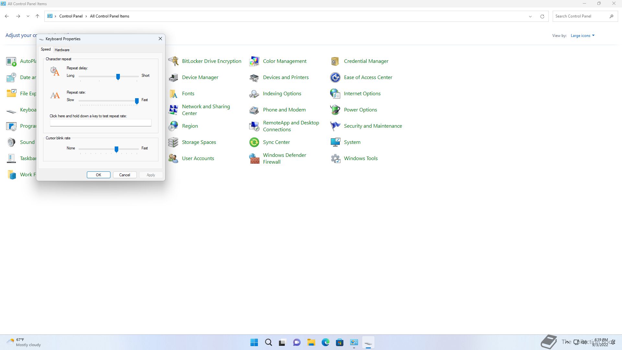Screen dimensions: 622x350
Task: Go back using the Back arrow
Action: tap(7, 16)
